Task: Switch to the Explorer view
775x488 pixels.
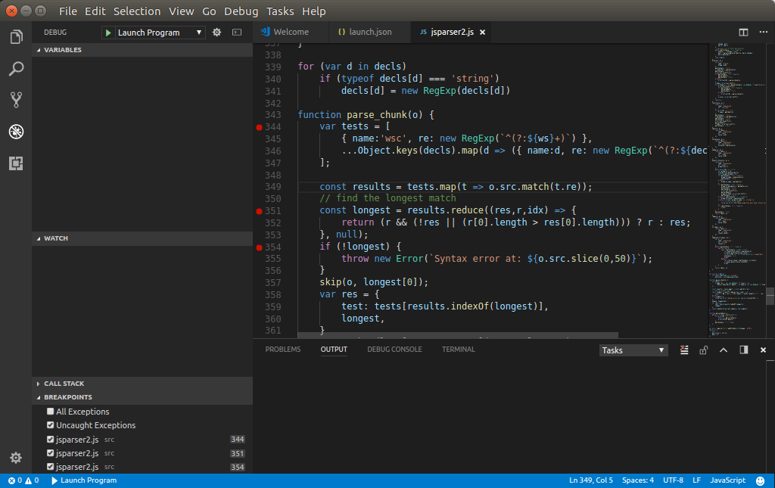Action: click(16, 36)
